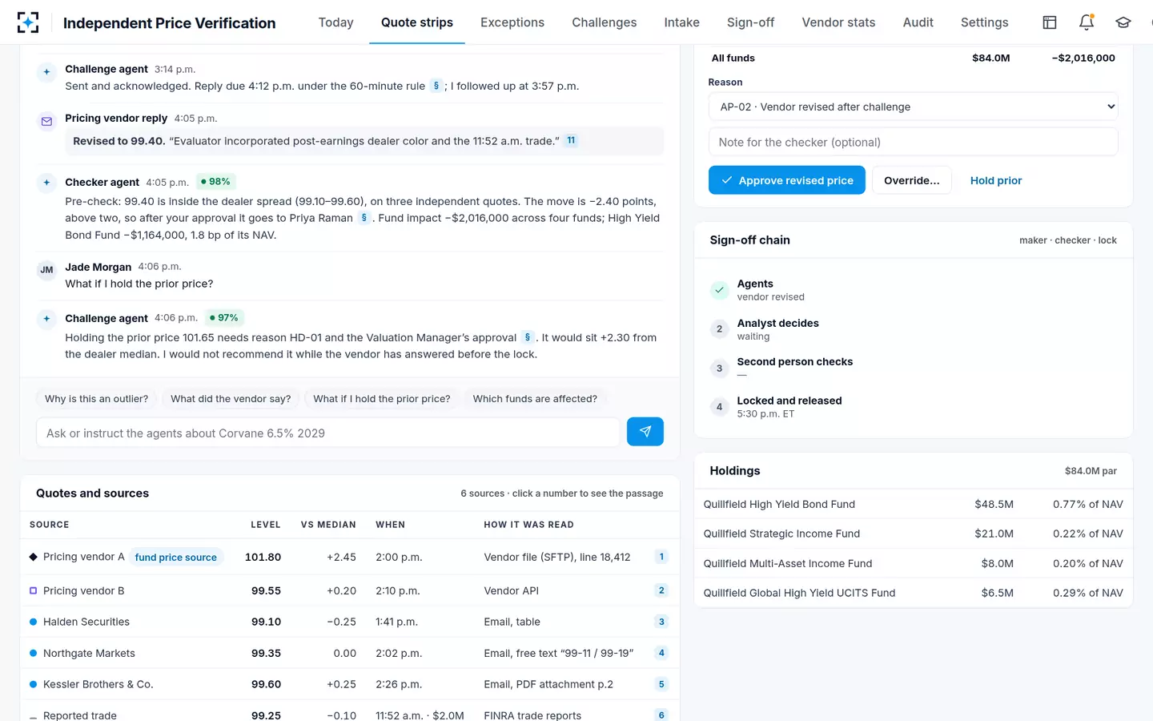Click the Kessler Brothers & Co. source name
This screenshot has height=721, width=1153.
(98, 684)
